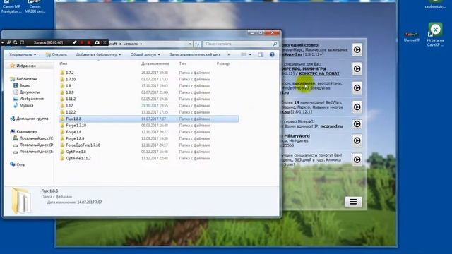Screen dimensions: 452x254
Task: Sort by the 'Имя' column header
Action: (63, 64)
